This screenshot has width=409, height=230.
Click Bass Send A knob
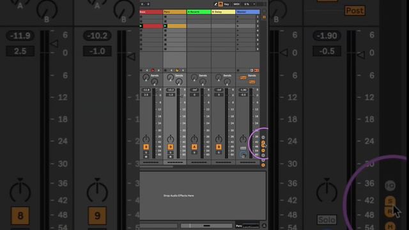tap(146, 77)
